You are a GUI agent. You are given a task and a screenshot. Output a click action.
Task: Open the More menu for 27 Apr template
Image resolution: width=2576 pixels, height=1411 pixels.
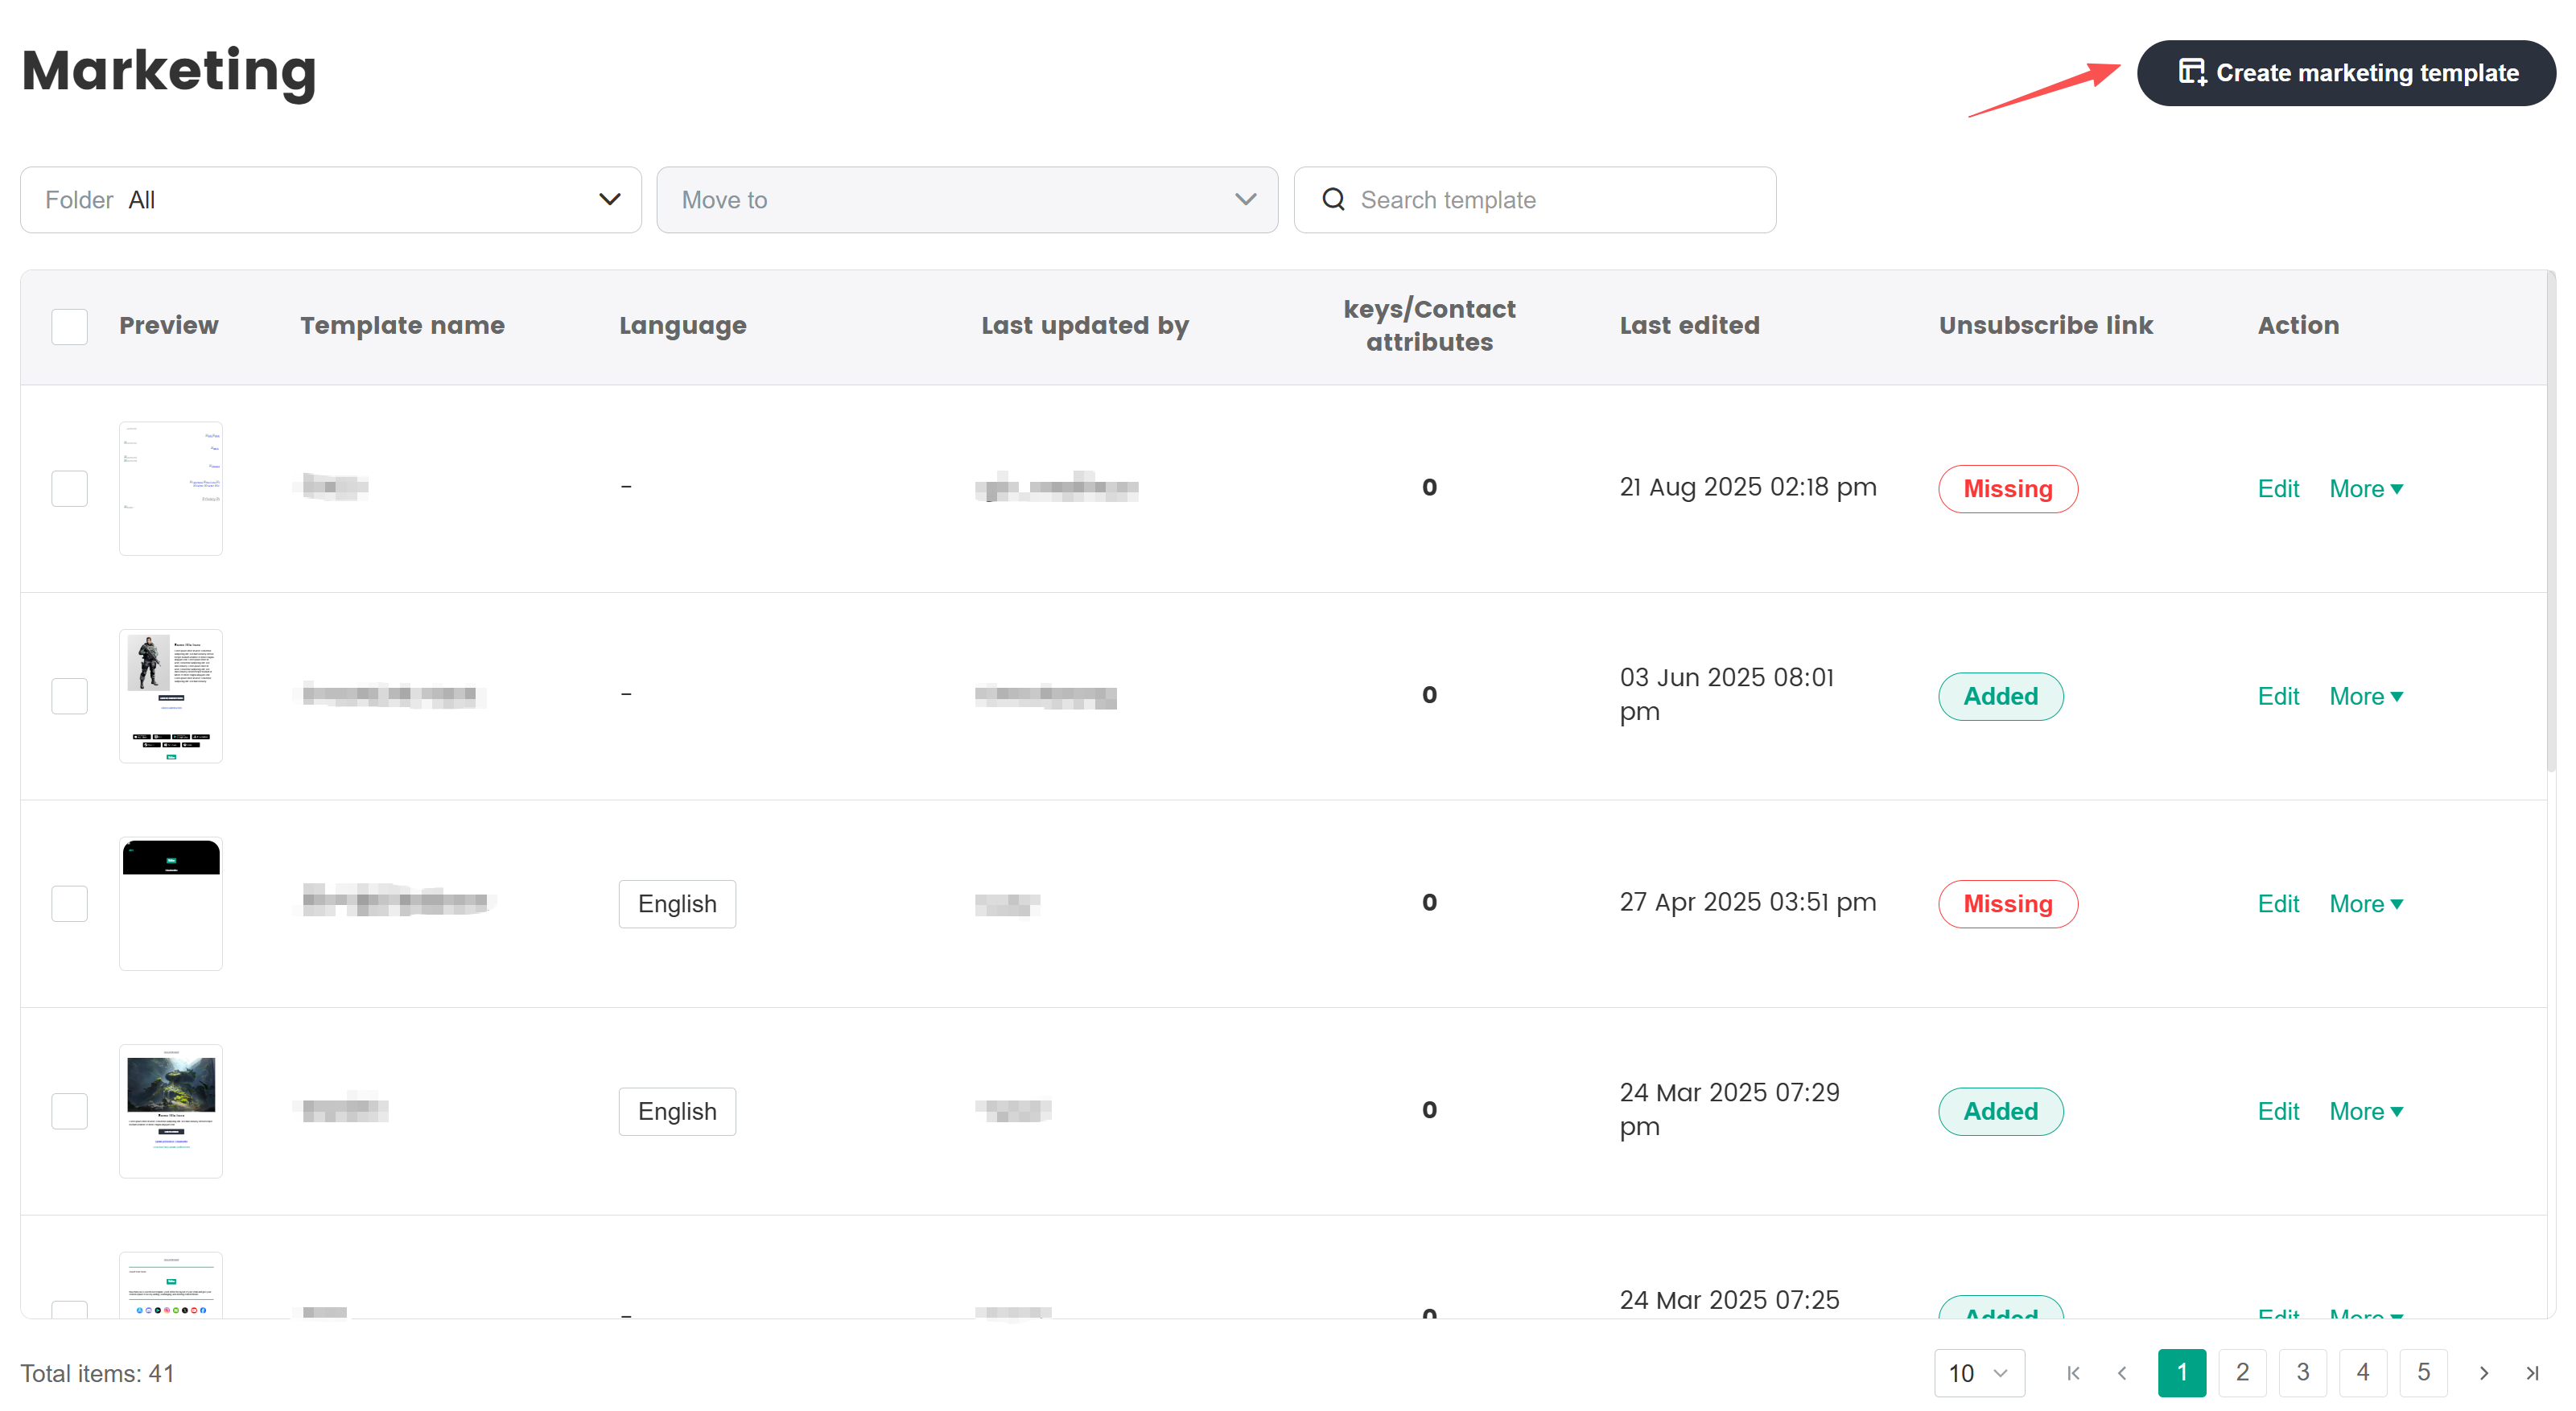tap(2365, 903)
